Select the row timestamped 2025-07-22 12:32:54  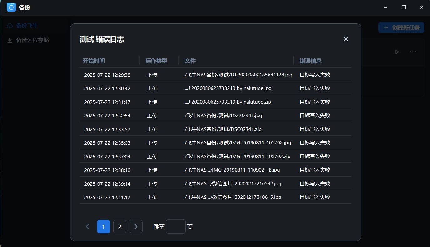tap(215, 116)
